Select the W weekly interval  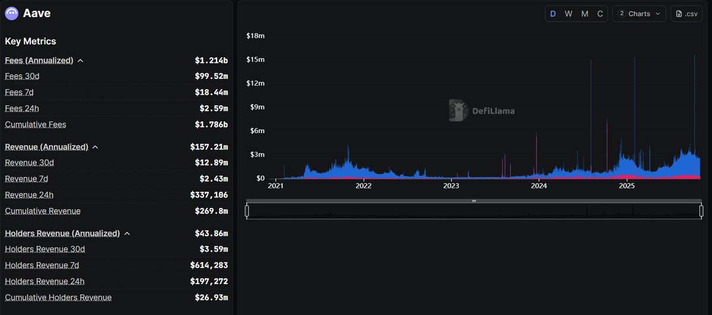click(568, 14)
